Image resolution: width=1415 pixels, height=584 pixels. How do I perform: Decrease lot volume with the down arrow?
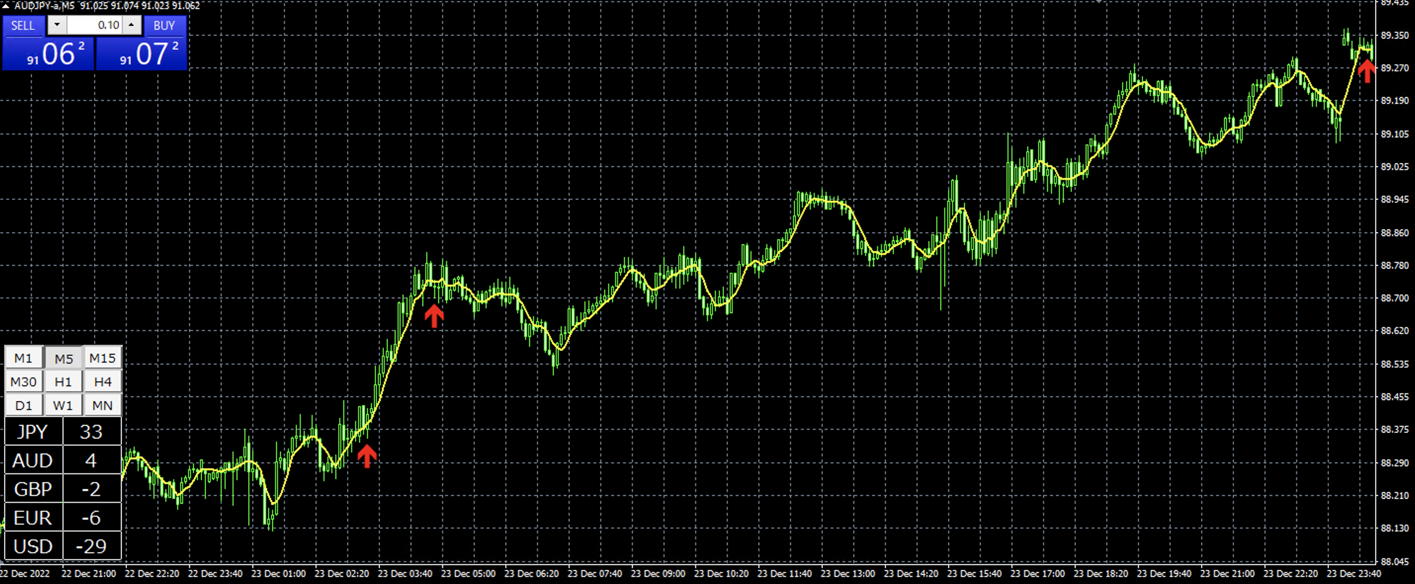click(x=57, y=25)
